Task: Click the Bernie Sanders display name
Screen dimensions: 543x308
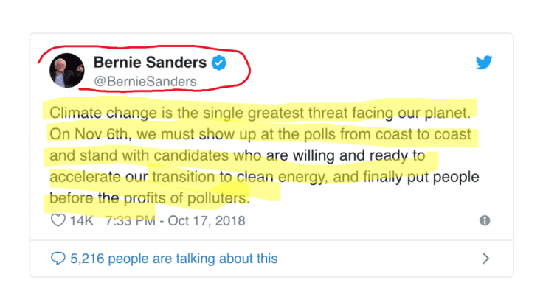Action: pyautogui.click(x=149, y=63)
